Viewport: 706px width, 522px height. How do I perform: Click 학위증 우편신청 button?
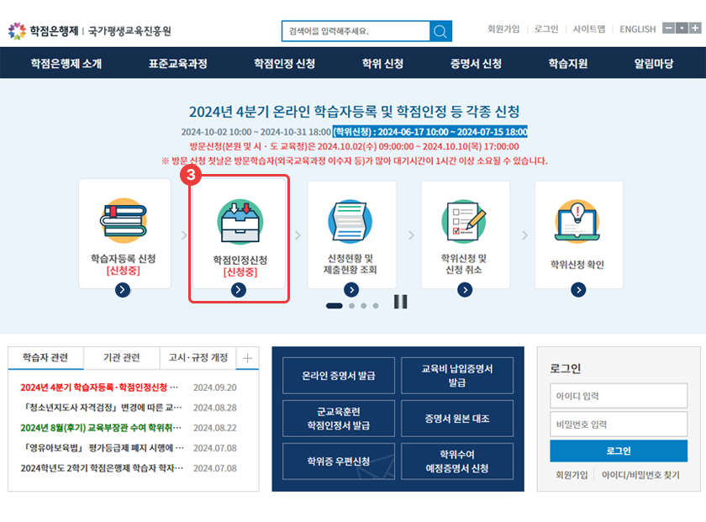tap(339, 461)
